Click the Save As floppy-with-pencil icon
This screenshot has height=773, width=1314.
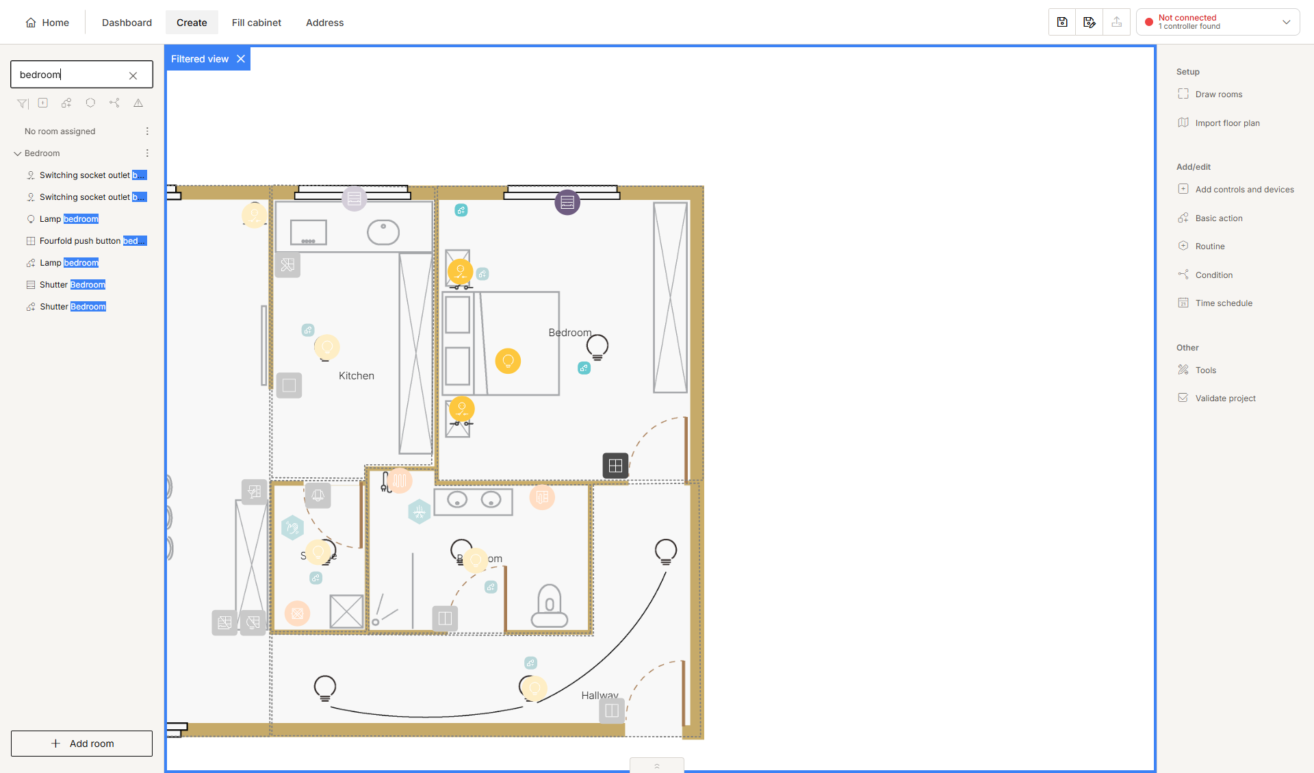1090,22
